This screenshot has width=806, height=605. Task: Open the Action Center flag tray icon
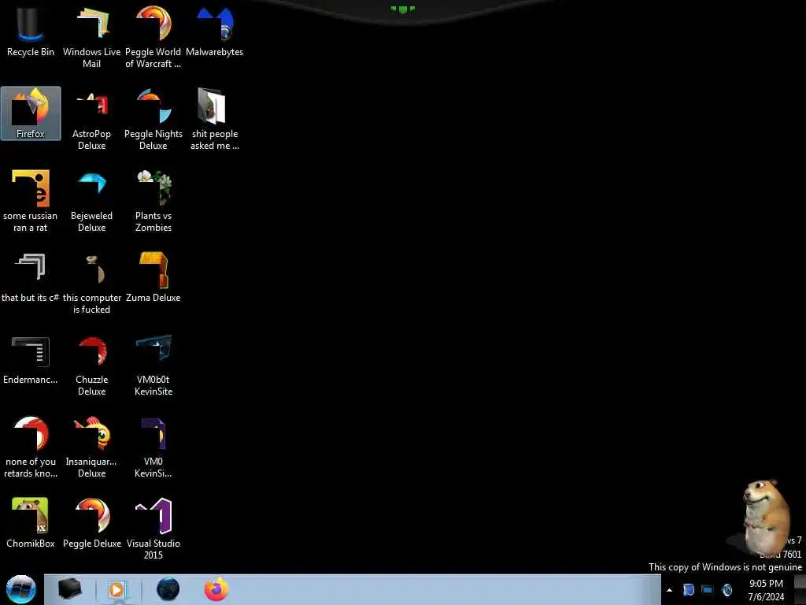(x=688, y=589)
